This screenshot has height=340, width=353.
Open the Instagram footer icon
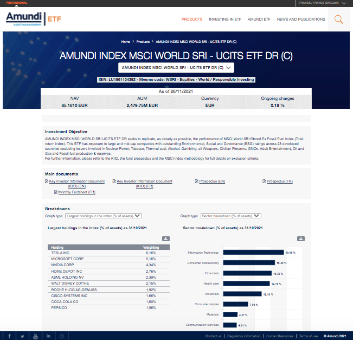pos(61,336)
